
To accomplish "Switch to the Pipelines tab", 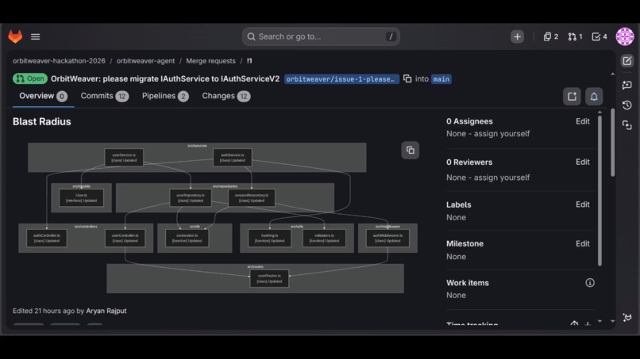I will 165,96.
